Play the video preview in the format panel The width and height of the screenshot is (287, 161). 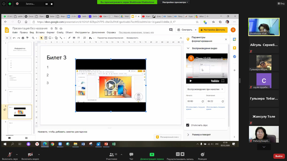tap(191, 81)
